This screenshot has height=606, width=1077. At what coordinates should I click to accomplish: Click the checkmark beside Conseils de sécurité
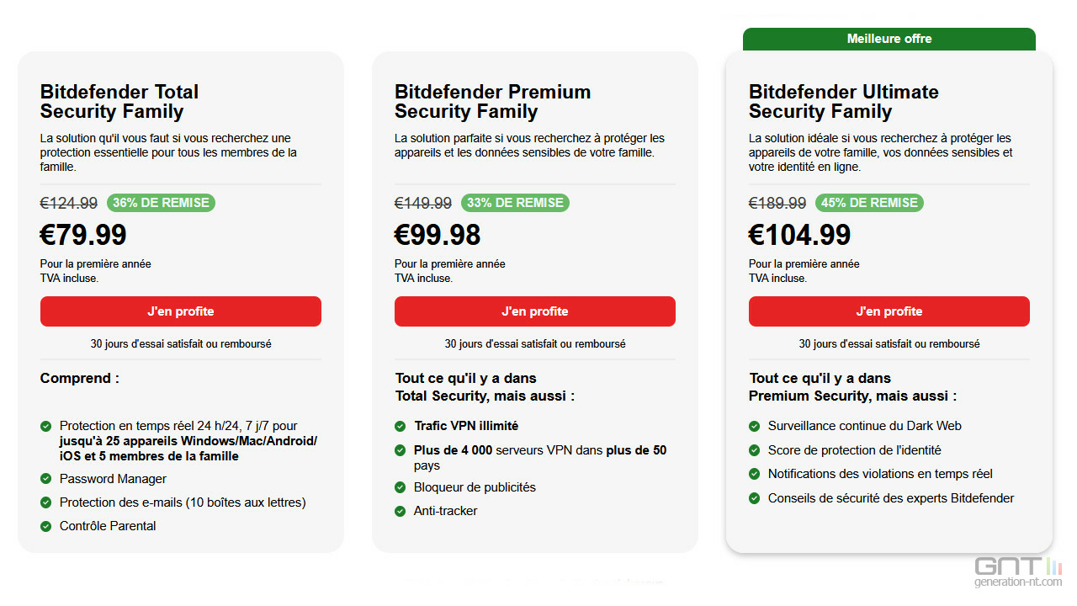tap(755, 498)
